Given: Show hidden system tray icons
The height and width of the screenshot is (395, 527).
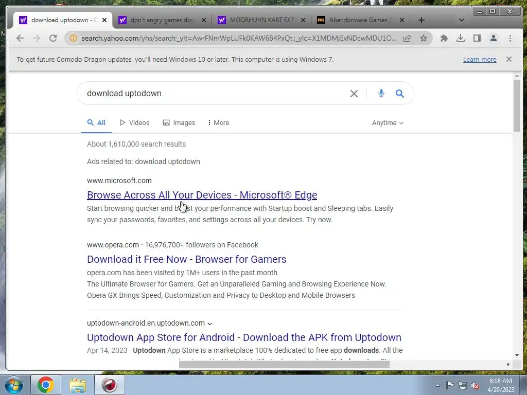Looking at the screenshot, I should [x=437, y=385].
